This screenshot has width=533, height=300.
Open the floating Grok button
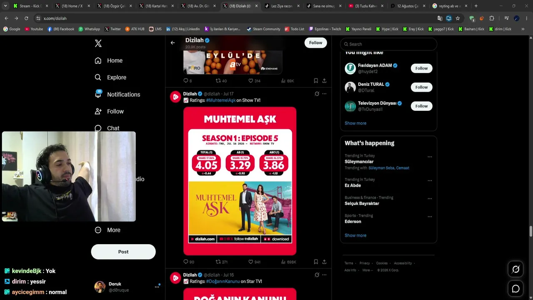click(516, 270)
